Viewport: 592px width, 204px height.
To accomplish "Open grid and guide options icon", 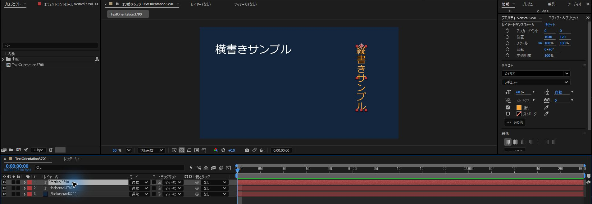I will tap(204, 150).
